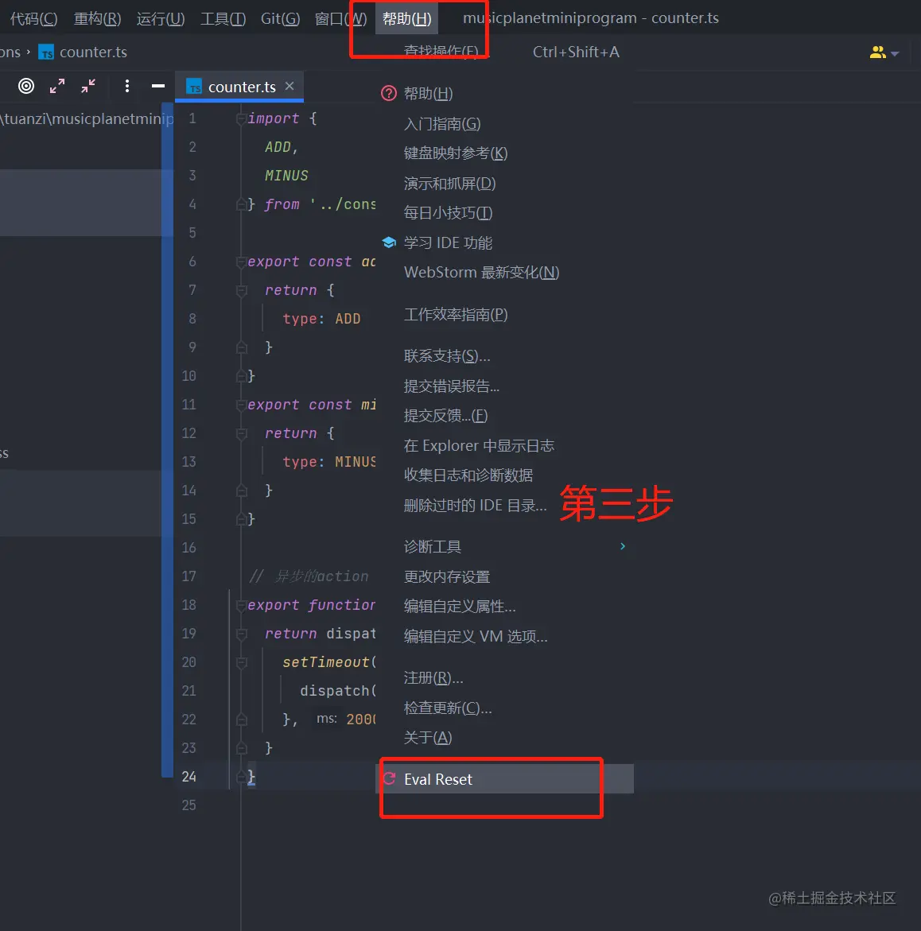Image resolution: width=921 pixels, height=931 pixels.
Task: Open the project panel options dots
Action: coord(126,86)
